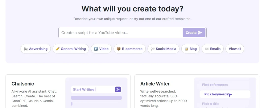Image resolution: width=260 pixels, height=108 pixels.
Task: Click the Create button
Action: point(194,33)
